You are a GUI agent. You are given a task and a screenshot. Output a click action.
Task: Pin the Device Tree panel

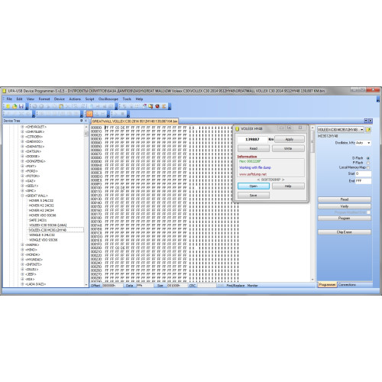[82, 121]
